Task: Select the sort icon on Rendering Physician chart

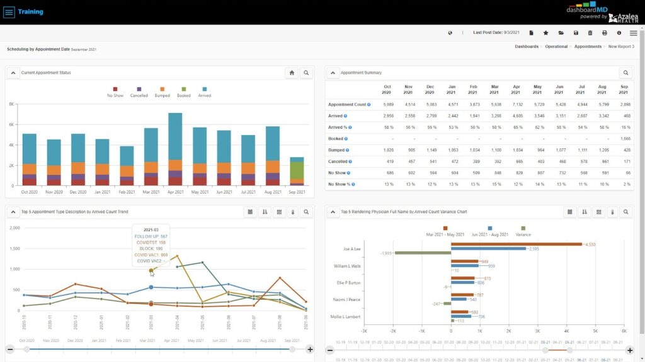Action: click(585, 212)
